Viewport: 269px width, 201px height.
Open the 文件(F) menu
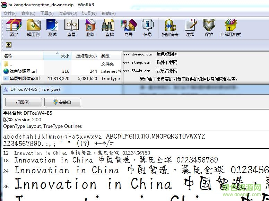click(x=10, y=14)
